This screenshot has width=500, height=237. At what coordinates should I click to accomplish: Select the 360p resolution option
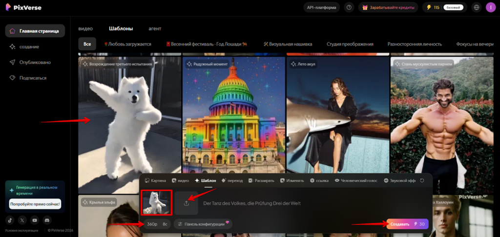152,224
